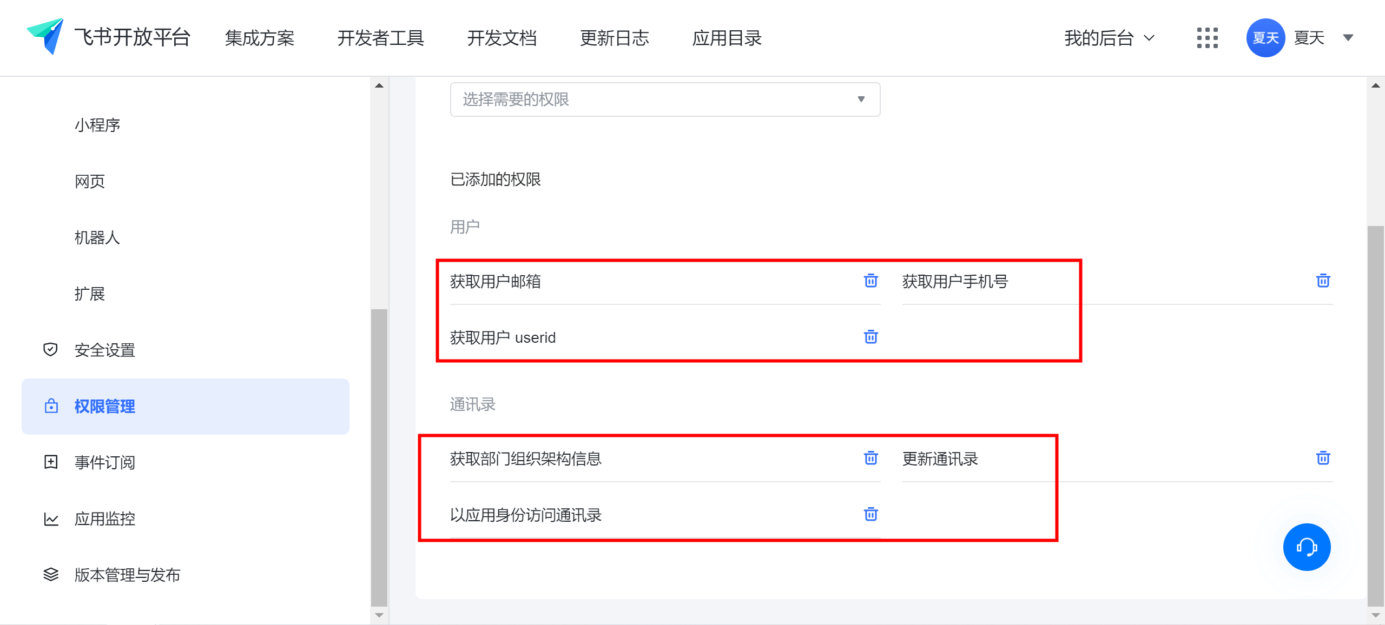
Task: Expand the 夏天 account dropdown arrow
Action: click(x=1348, y=38)
